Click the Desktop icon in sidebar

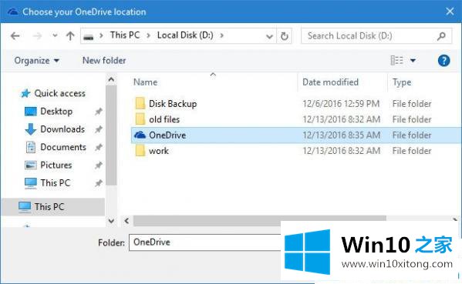pyautogui.click(x=31, y=112)
